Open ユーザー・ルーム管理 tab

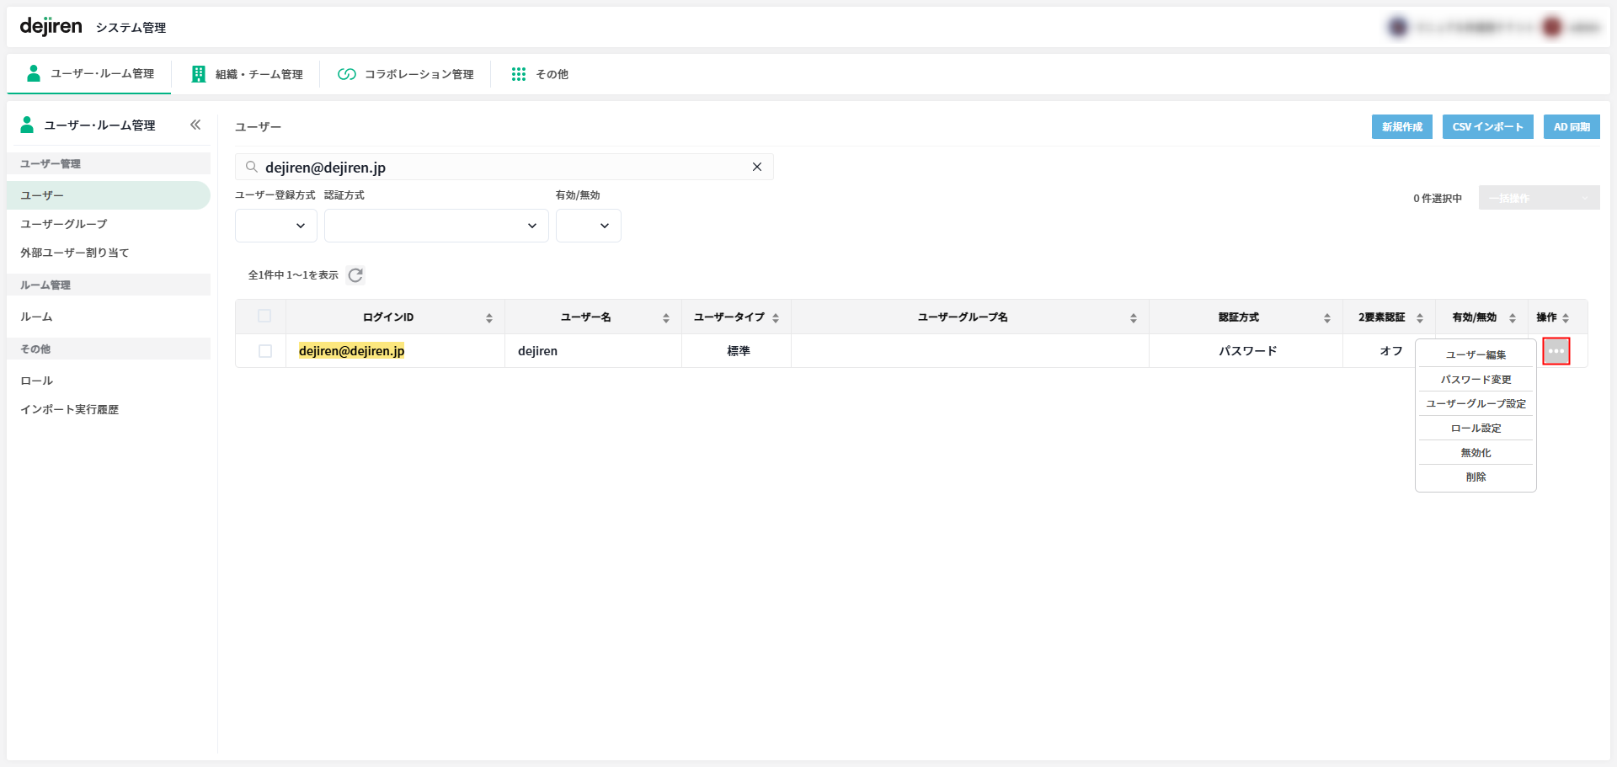[x=90, y=74]
